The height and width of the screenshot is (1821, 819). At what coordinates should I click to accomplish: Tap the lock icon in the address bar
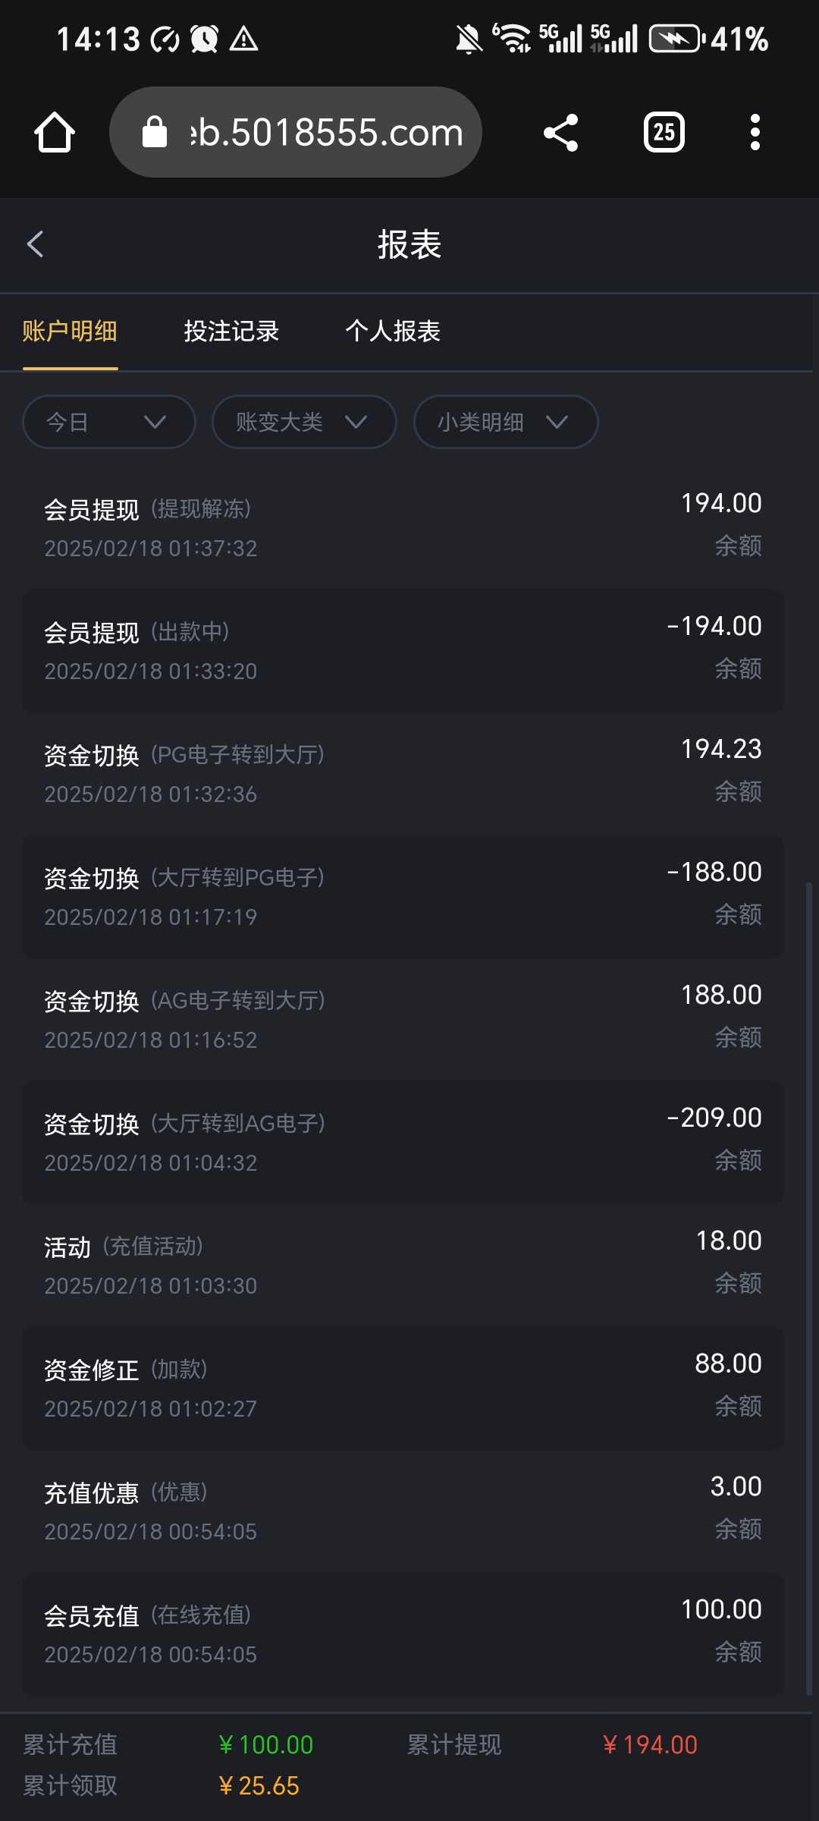155,133
